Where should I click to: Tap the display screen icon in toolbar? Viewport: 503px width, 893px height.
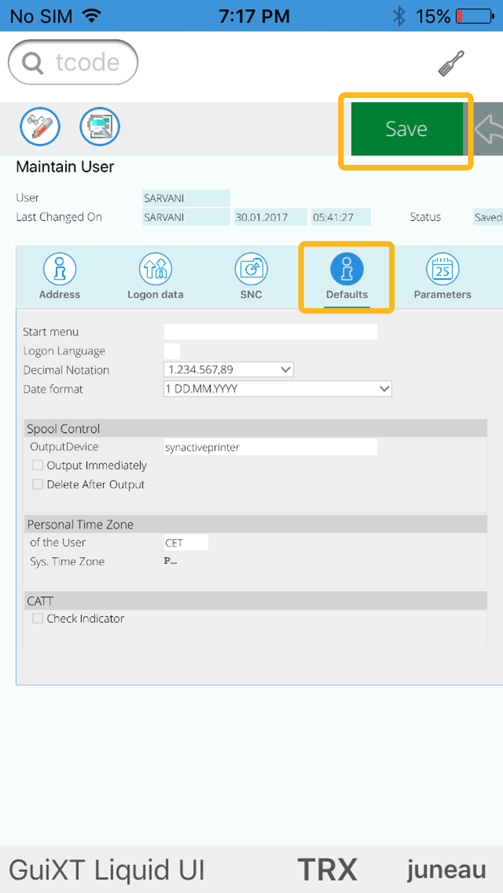click(100, 127)
